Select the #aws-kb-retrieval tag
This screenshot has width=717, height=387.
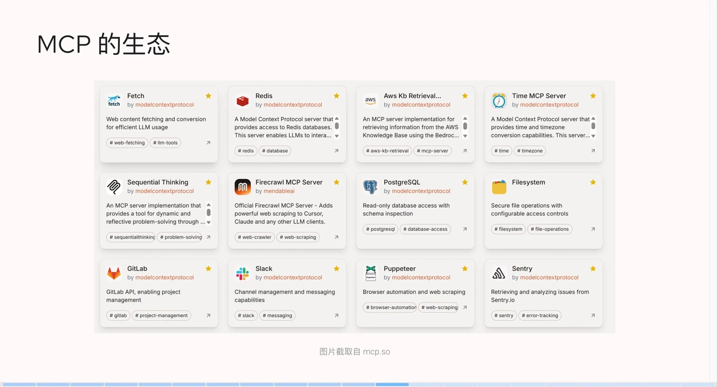pyautogui.click(x=388, y=151)
